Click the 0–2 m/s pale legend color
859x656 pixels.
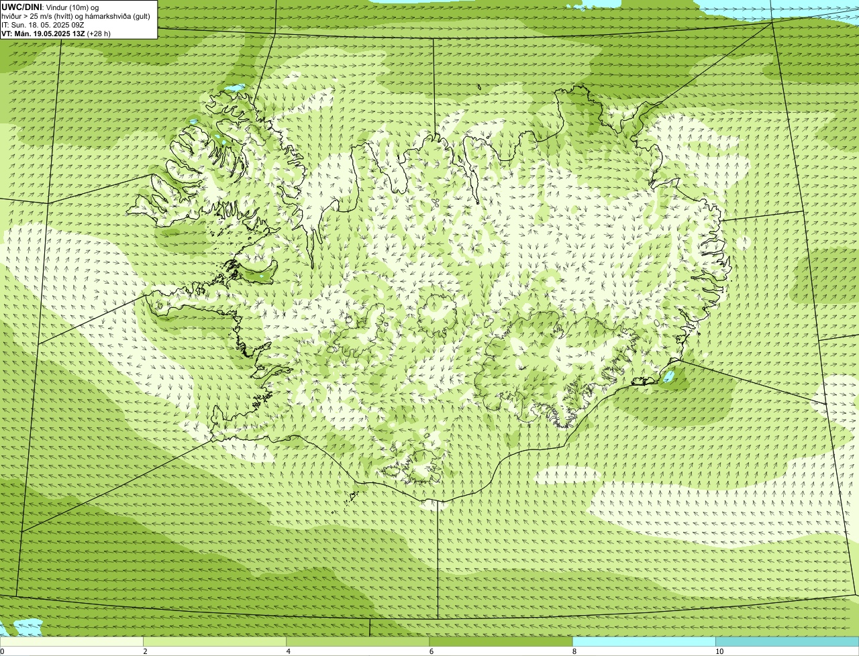tap(72, 642)
